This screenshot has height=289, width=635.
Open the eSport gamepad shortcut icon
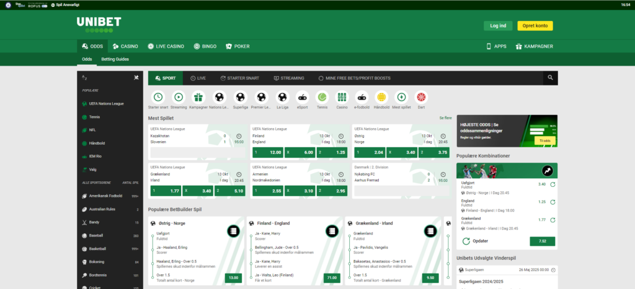click(302, 97)
